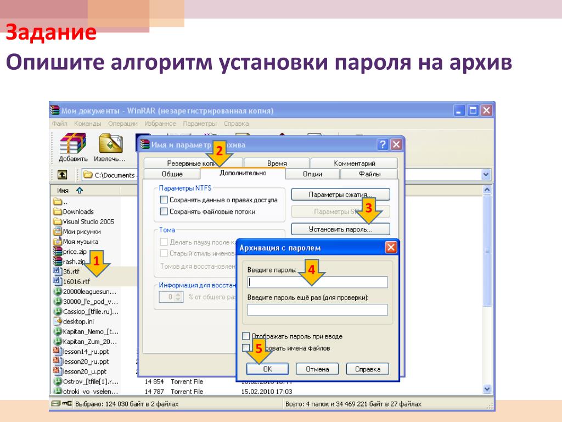Open the Справка menu

click(236, 124)
